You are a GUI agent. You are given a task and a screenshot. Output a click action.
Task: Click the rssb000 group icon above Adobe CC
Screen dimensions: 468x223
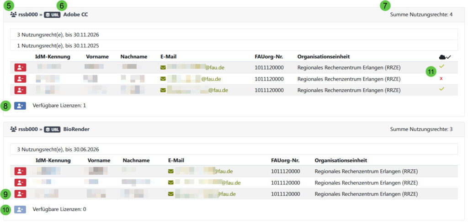tap(13, 15)
